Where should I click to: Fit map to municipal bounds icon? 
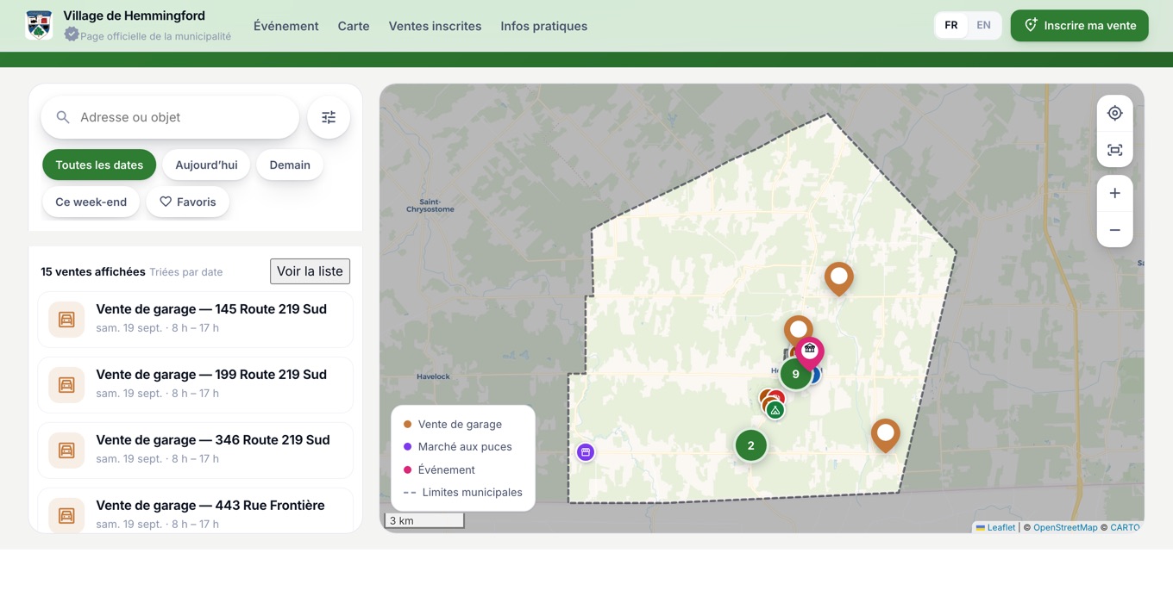pos(1114,150)
